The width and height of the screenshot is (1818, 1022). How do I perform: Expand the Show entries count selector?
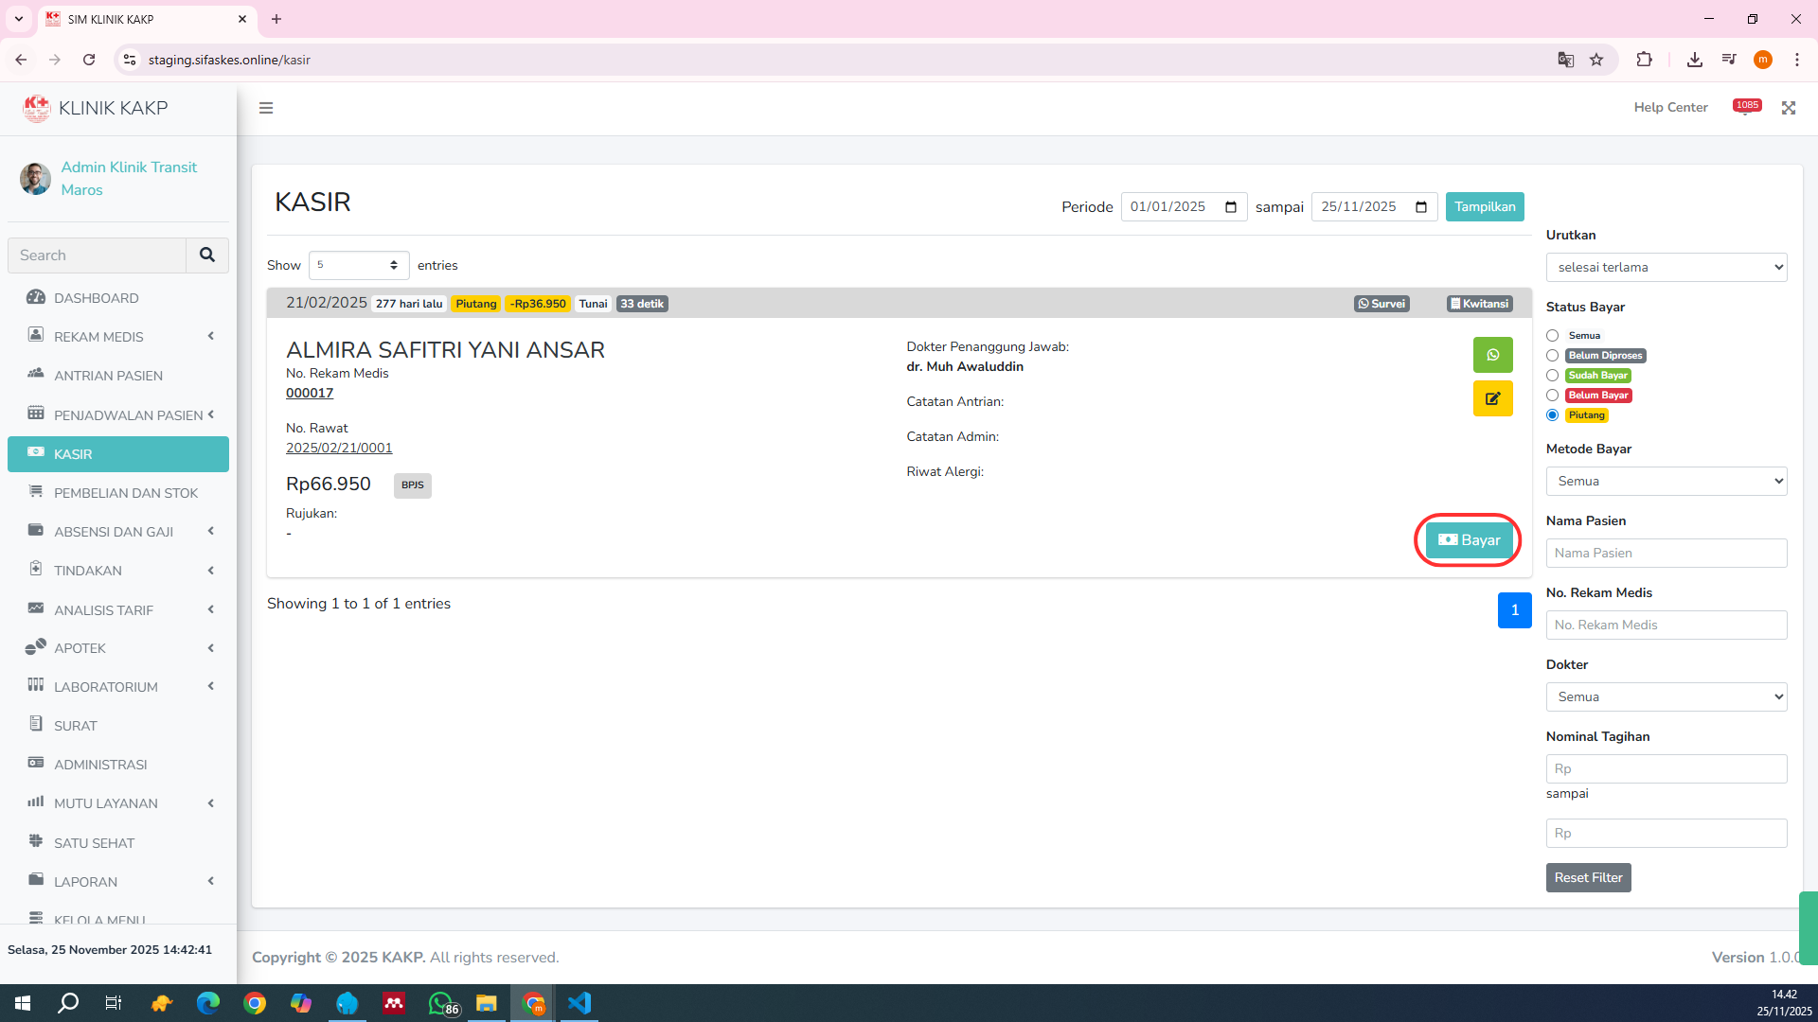coord(359,266)
